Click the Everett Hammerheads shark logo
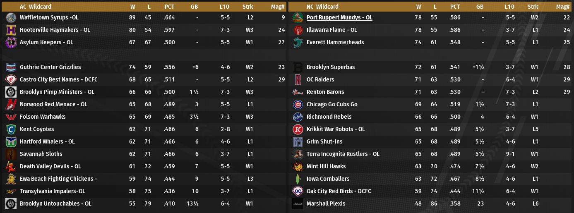 click(x=298, y=42)
